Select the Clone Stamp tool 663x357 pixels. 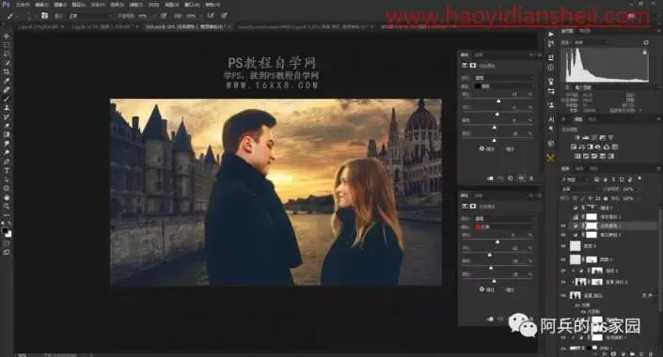7,108
